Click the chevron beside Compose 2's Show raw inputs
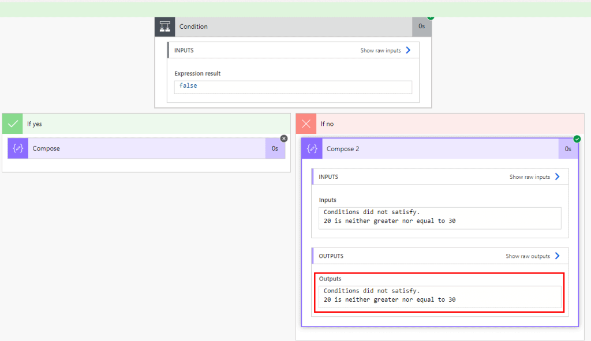 (x=558, y=177)
